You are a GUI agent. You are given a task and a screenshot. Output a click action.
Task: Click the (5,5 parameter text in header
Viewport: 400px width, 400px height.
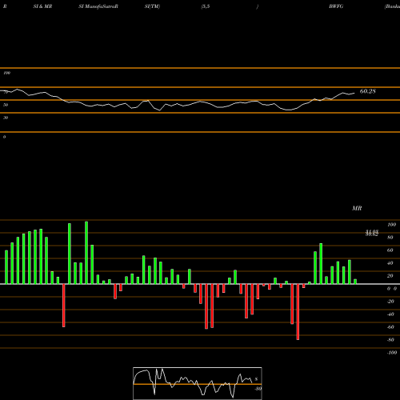pyautogui.click(x=206, y=6)
